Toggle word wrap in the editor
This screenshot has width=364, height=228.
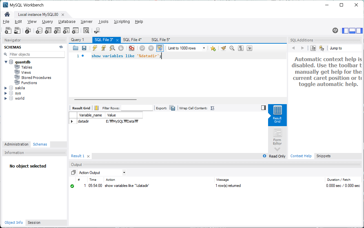pyautogui.click(x=249, y=48)
